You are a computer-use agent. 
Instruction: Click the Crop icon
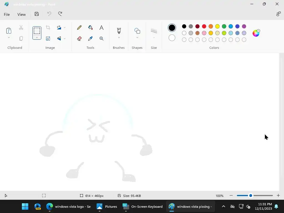click(x=48, y=27)
